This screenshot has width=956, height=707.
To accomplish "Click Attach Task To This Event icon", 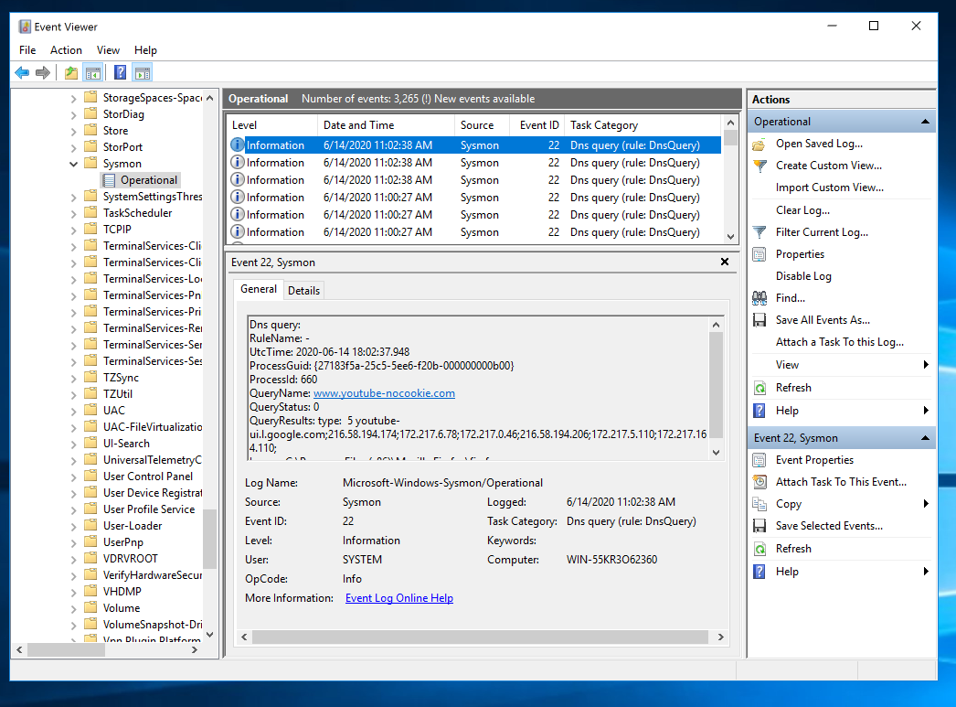I will tap(759, 482).
